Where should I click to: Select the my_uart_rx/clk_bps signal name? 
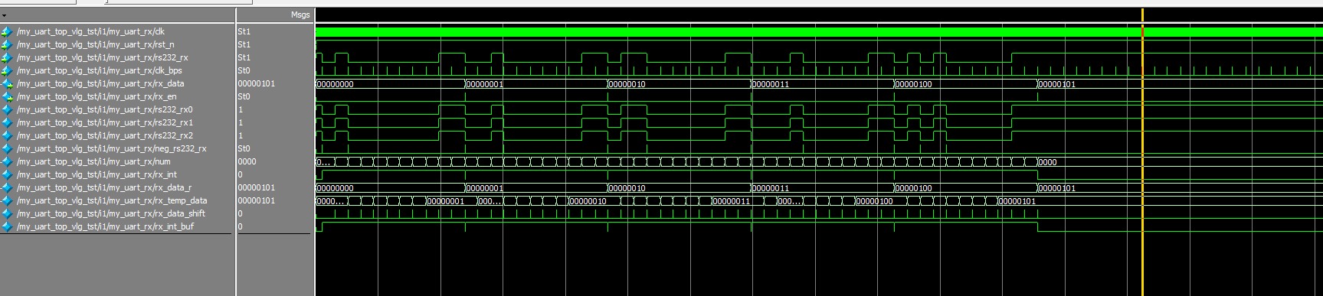pos(100,70)
